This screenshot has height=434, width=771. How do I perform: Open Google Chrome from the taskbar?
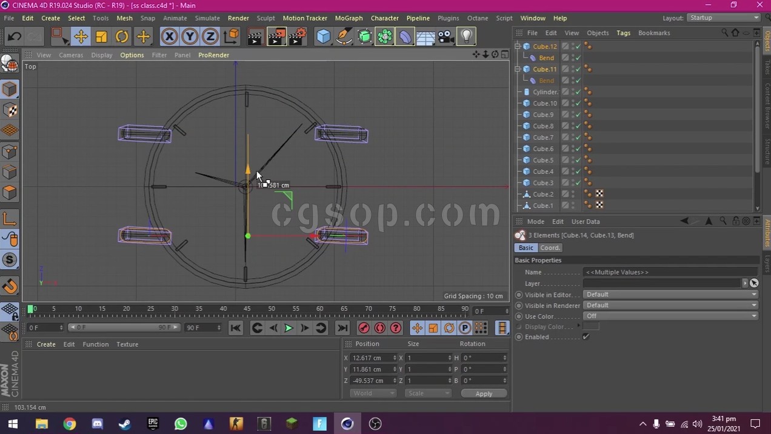click(70, 424)
